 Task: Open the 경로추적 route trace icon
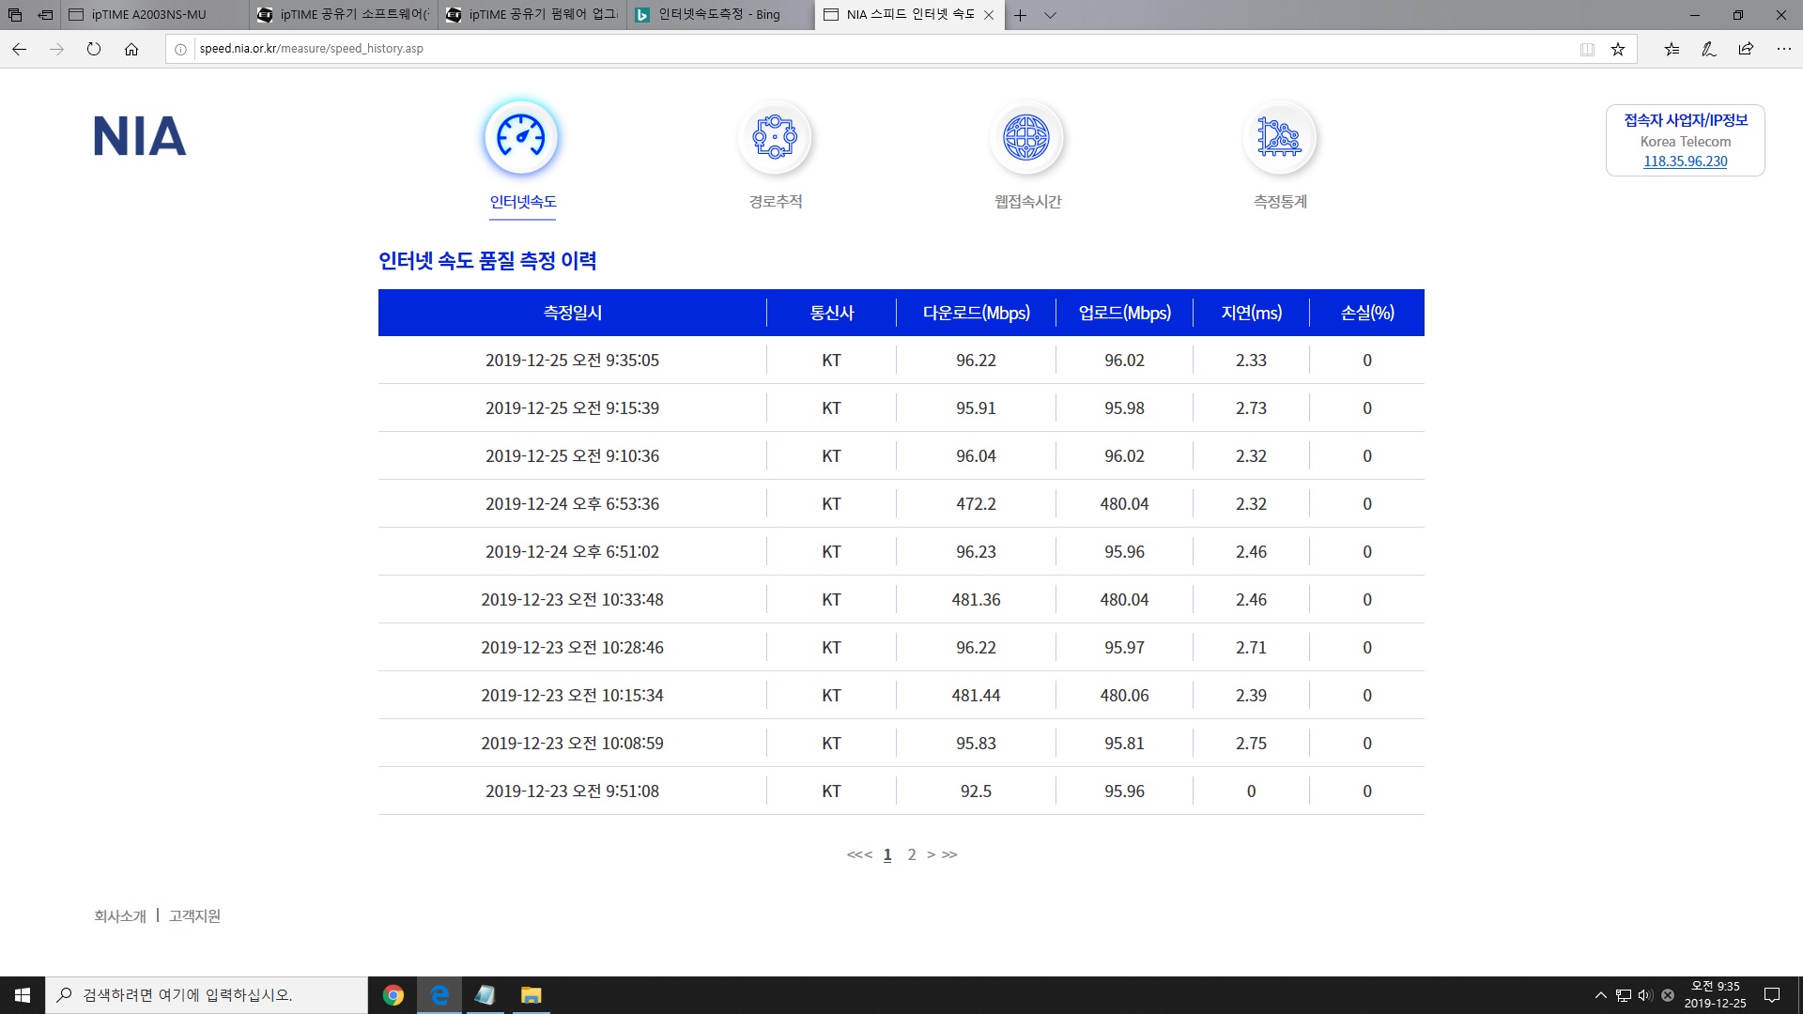[x=775, y=137]
